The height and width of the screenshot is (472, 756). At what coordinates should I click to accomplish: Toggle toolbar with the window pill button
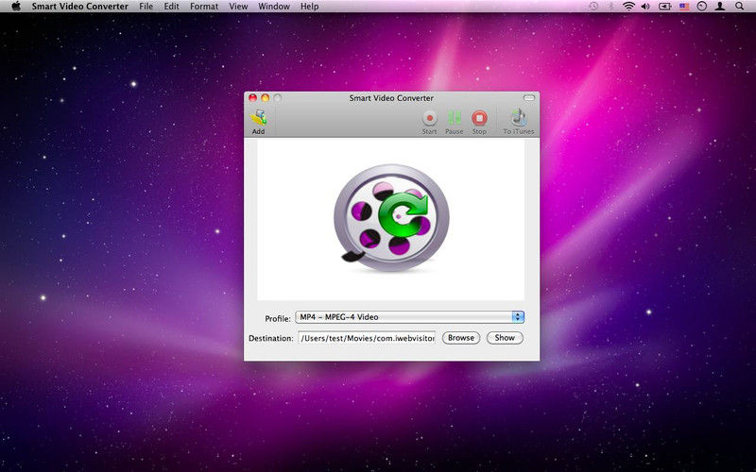click(x=529, y=98)
